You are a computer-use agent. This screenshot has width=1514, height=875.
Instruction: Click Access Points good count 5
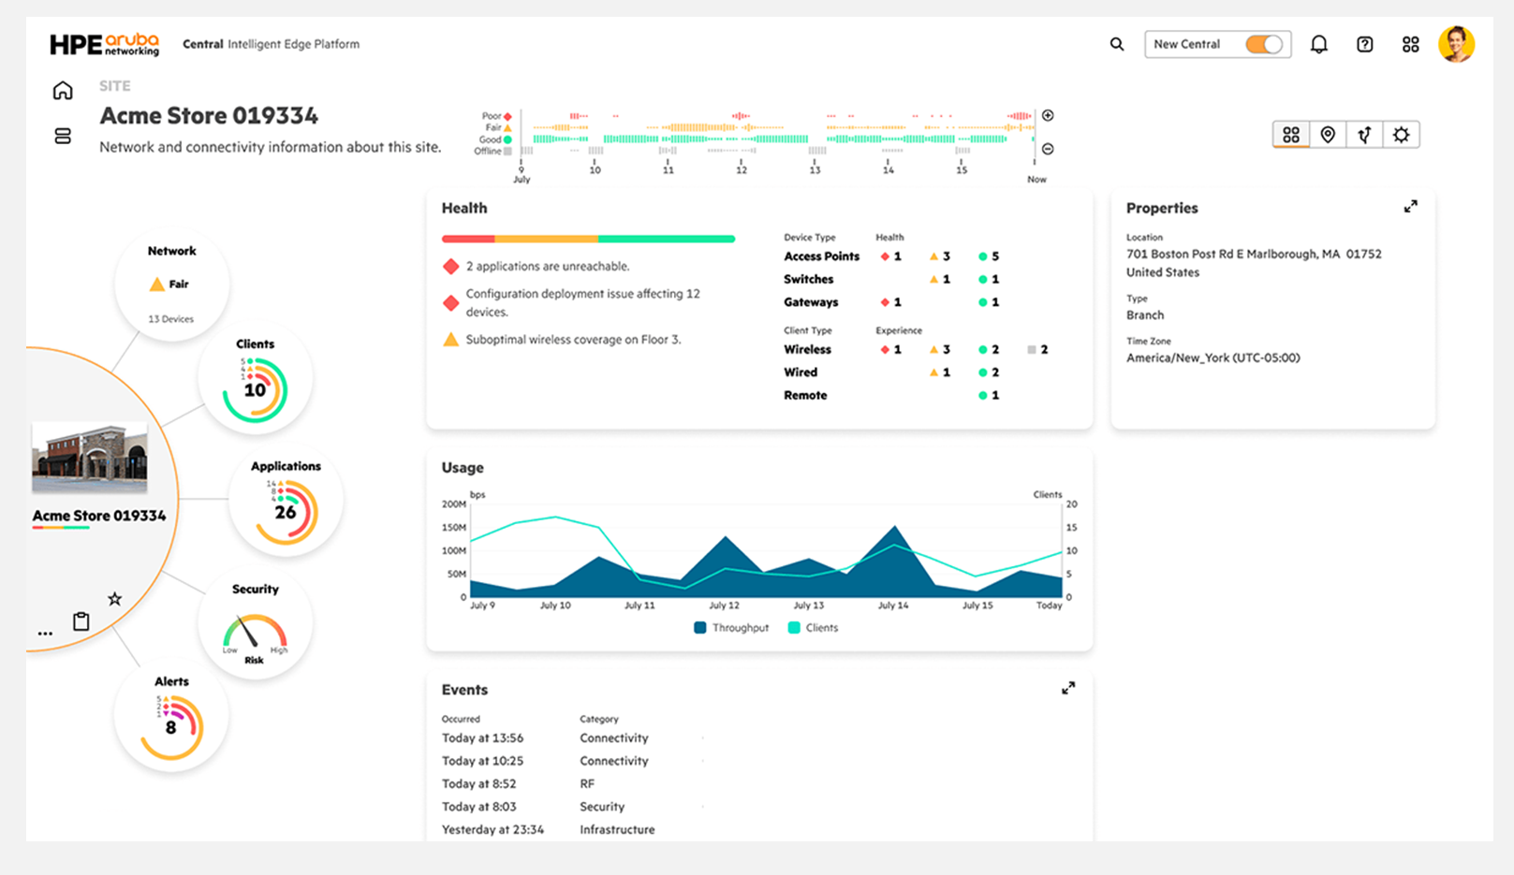coord(989,255)
